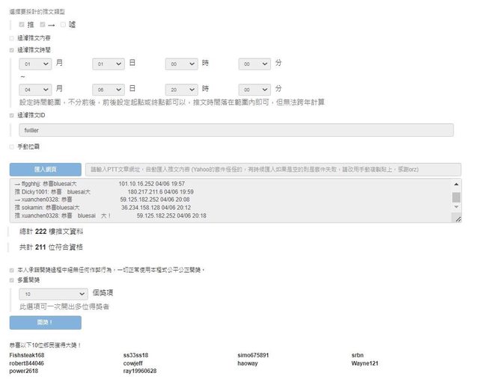Open the start month dropdown
The width and height of the screenshot is (479, 382).
click(x=35, y=65)
